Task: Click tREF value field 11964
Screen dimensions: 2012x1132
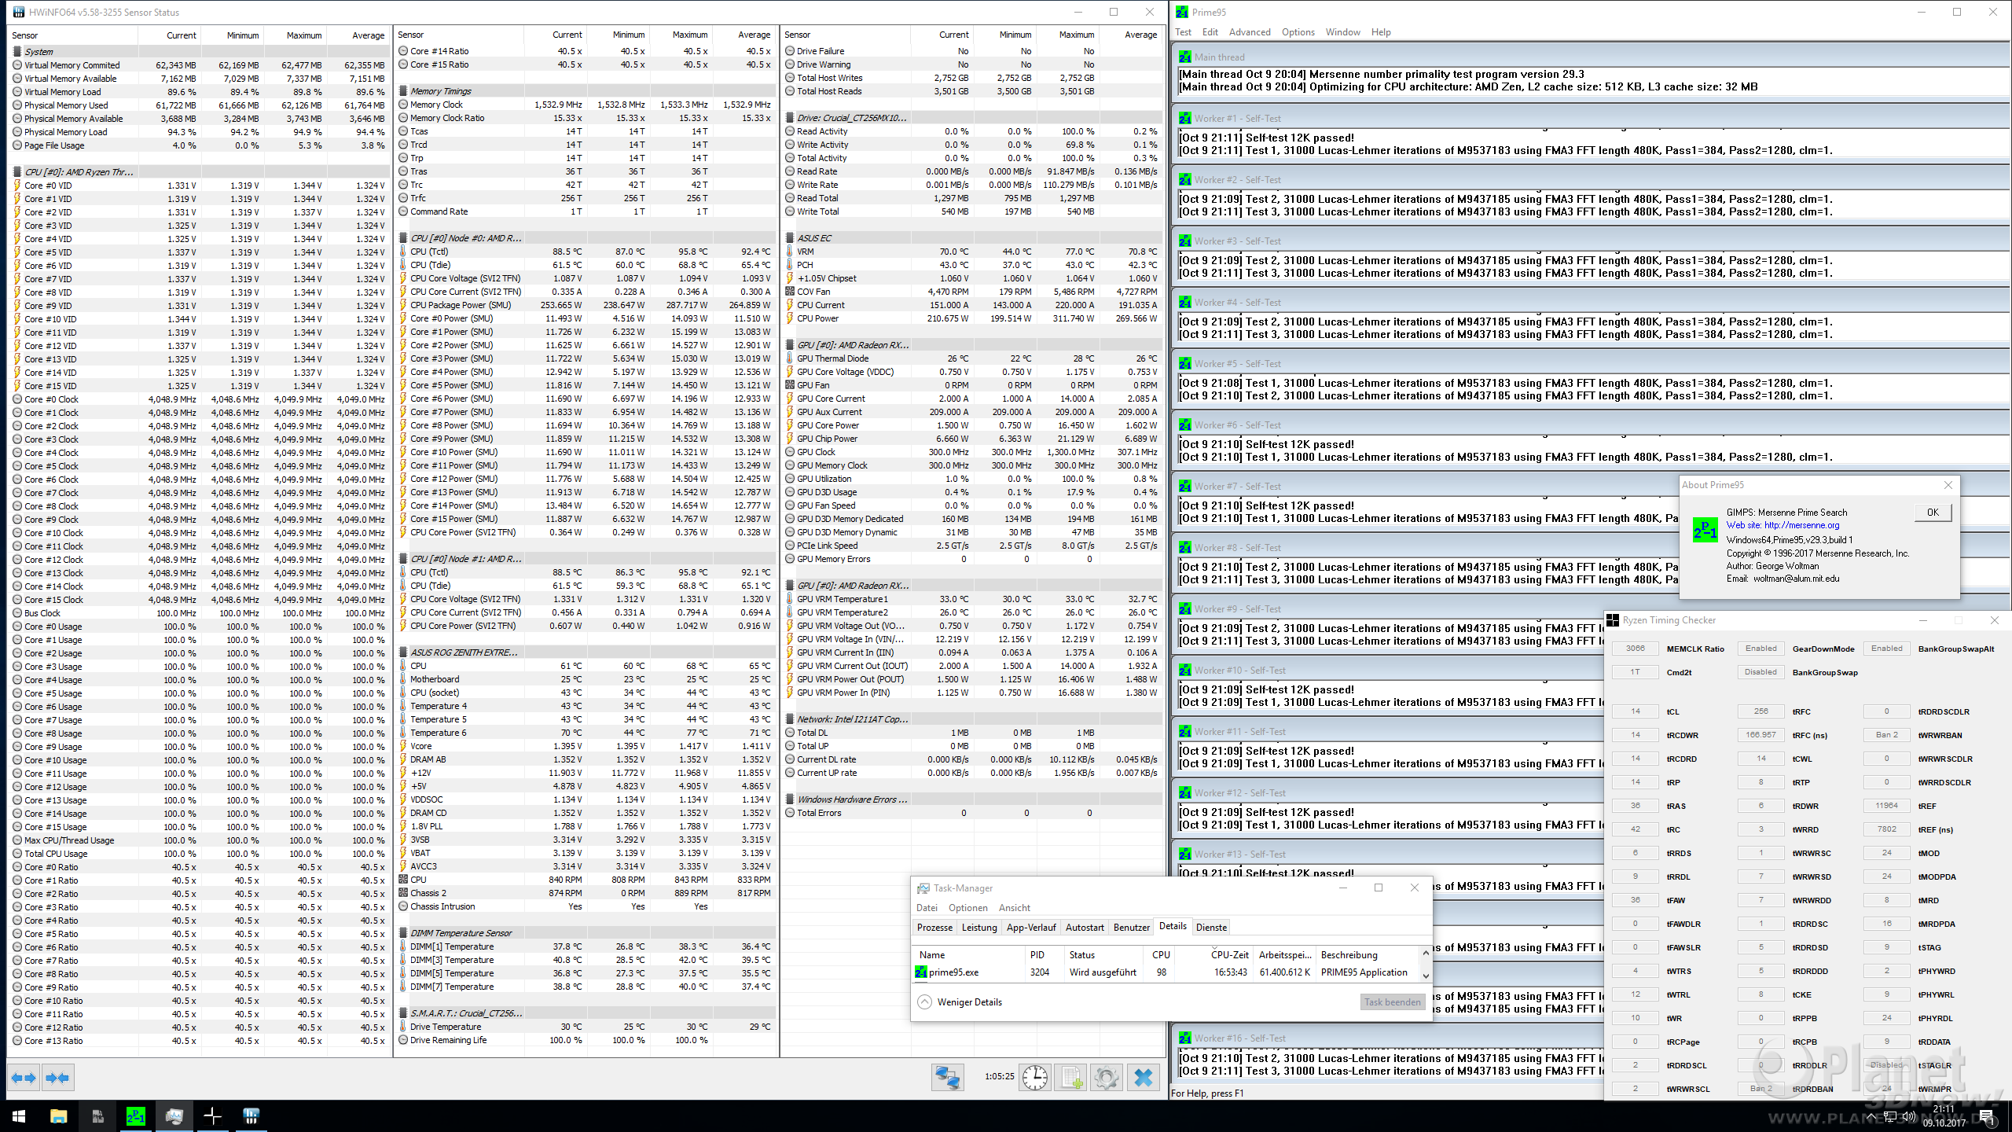Action: coord(1886,806)
